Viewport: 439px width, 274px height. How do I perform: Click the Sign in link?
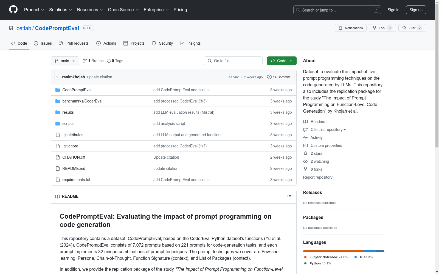pos(393,10)
